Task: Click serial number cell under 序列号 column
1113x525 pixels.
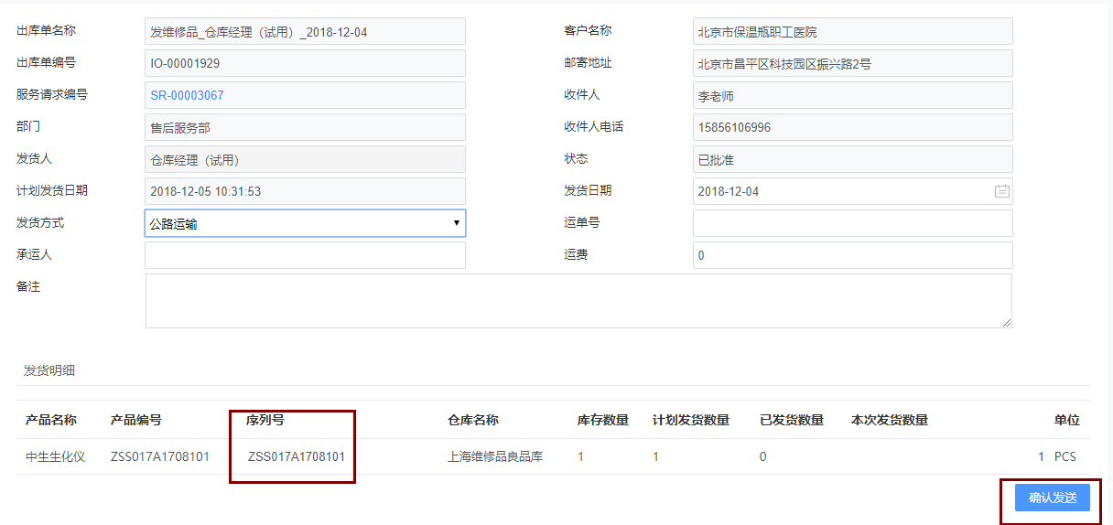Action: 296,455
